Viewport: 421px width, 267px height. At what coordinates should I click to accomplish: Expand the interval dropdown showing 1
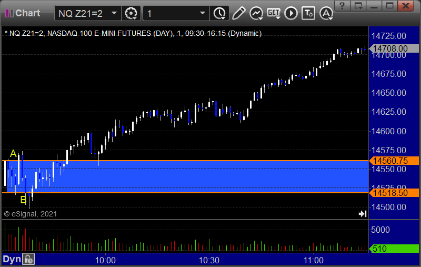[x=203, y=13]
